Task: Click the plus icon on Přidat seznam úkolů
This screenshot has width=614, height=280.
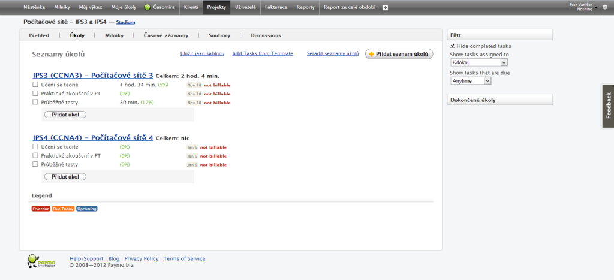Action: point(371,54)
